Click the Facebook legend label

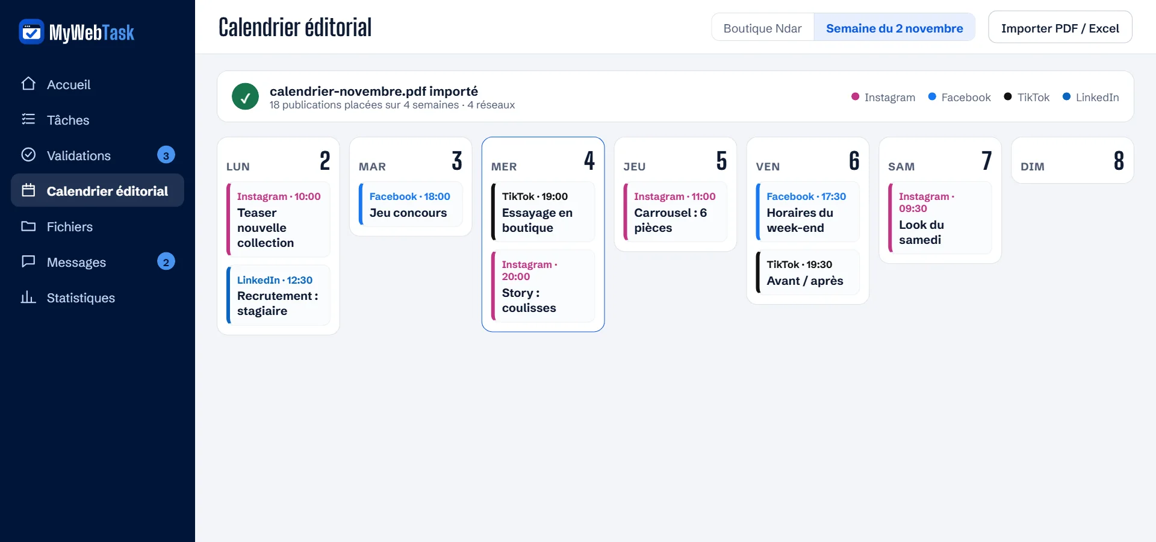point(966,97)
